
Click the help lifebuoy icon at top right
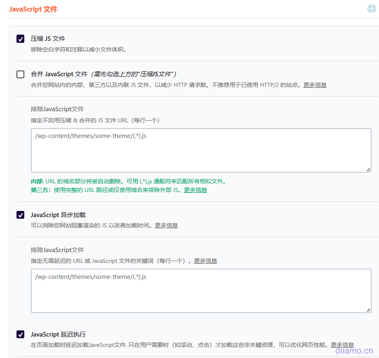pyautogui.click(x=371, y=9)
